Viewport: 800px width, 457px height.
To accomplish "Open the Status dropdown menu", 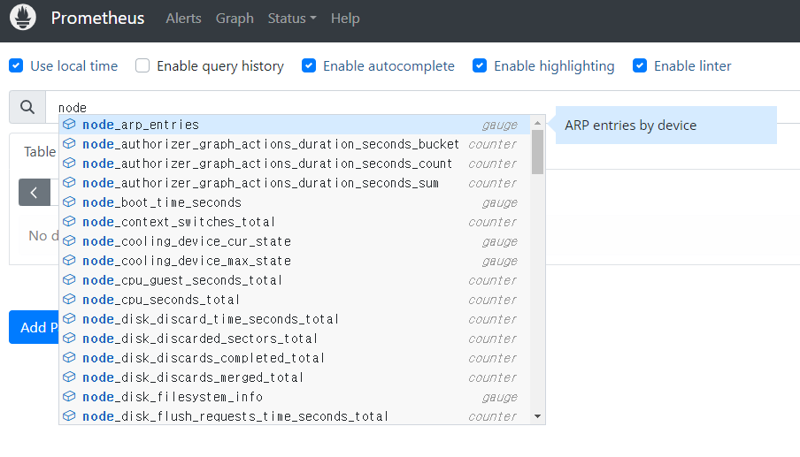I will click(292, 19).
